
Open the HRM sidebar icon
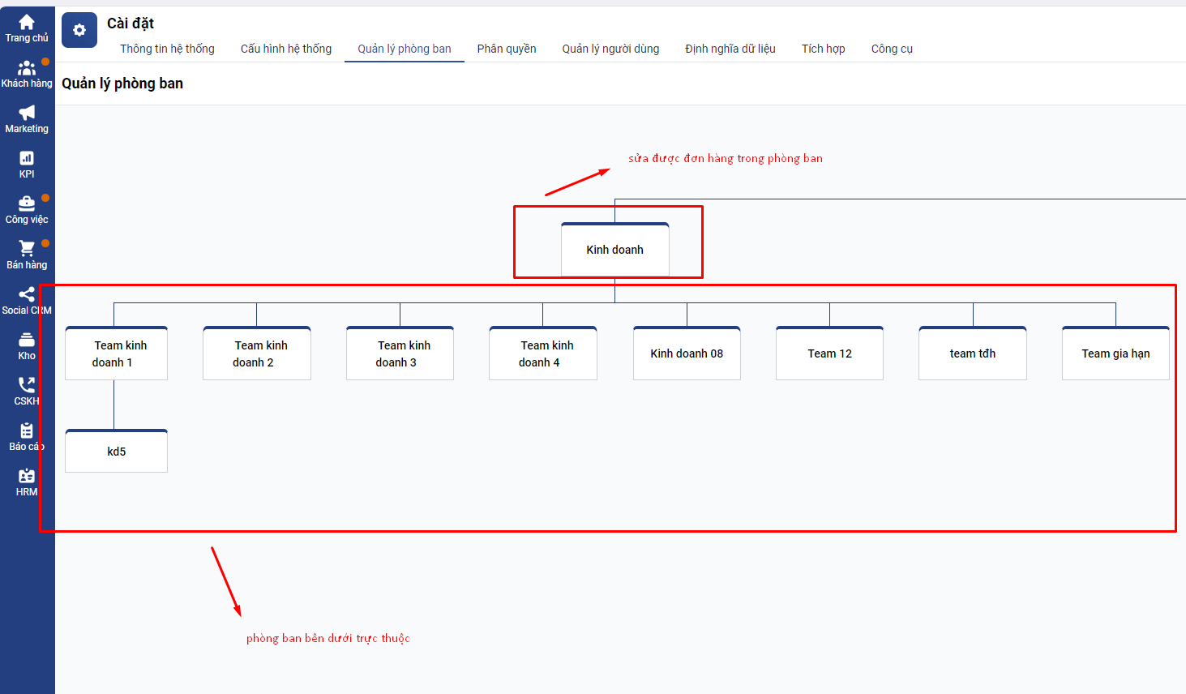(27, 477)
